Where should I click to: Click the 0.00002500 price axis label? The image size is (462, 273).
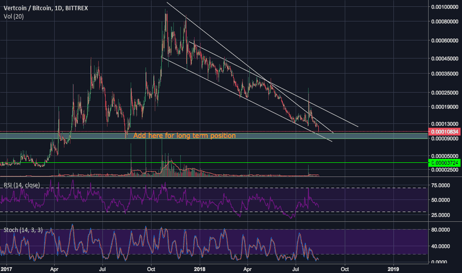pos(445,170)
